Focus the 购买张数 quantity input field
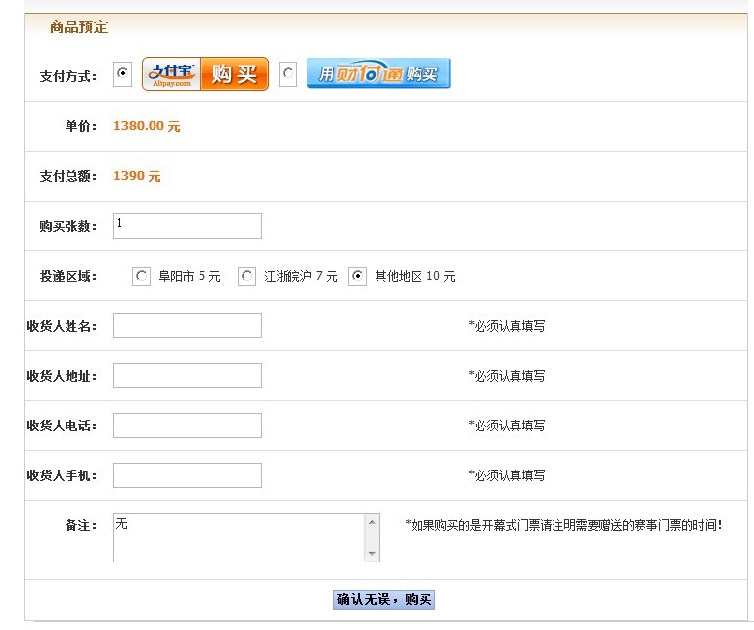 (x=188, y=226)
